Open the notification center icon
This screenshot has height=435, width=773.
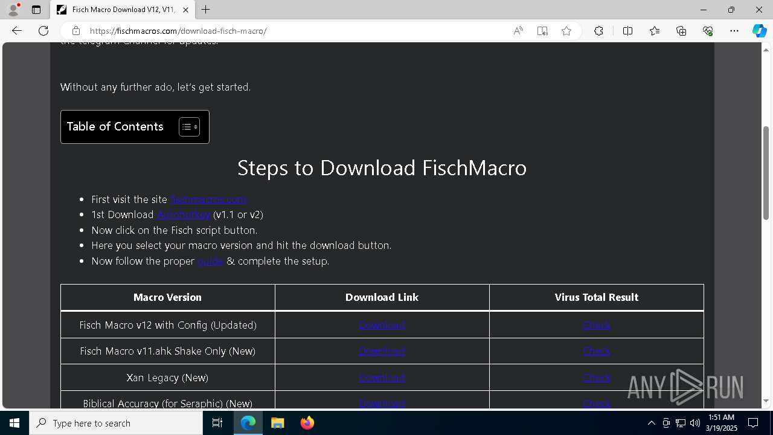[x=754, y=423]
